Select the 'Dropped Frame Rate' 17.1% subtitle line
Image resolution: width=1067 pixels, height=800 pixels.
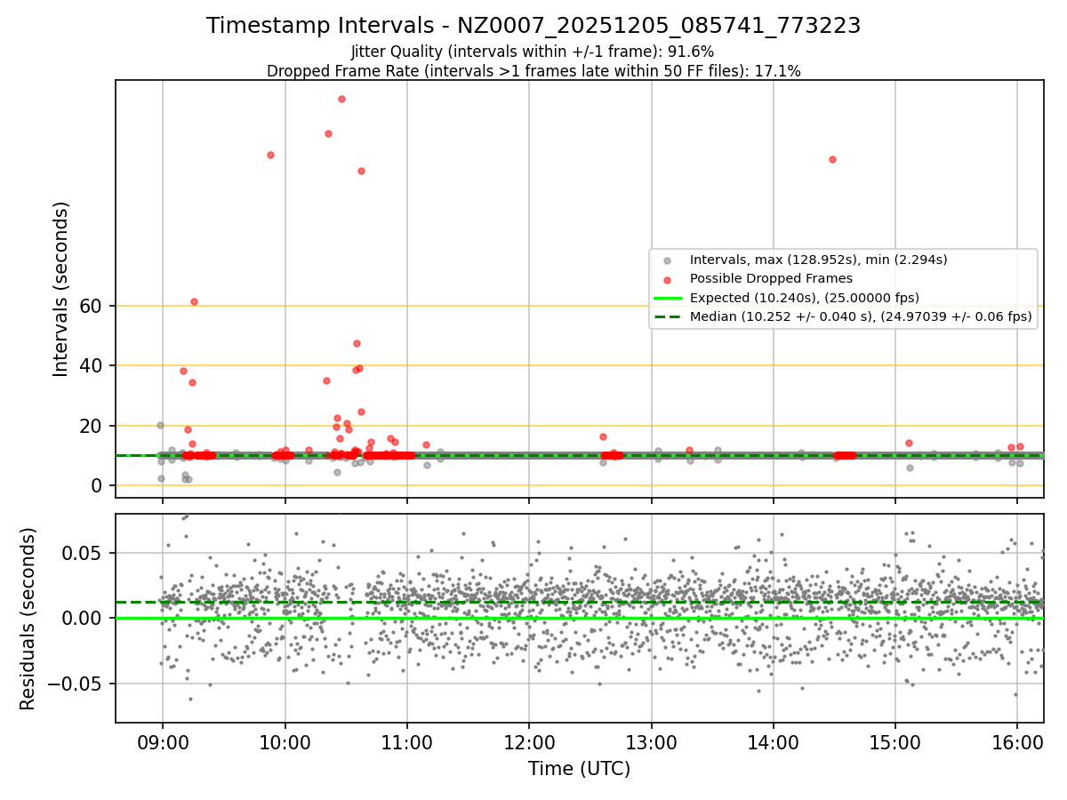coord(533,71)
